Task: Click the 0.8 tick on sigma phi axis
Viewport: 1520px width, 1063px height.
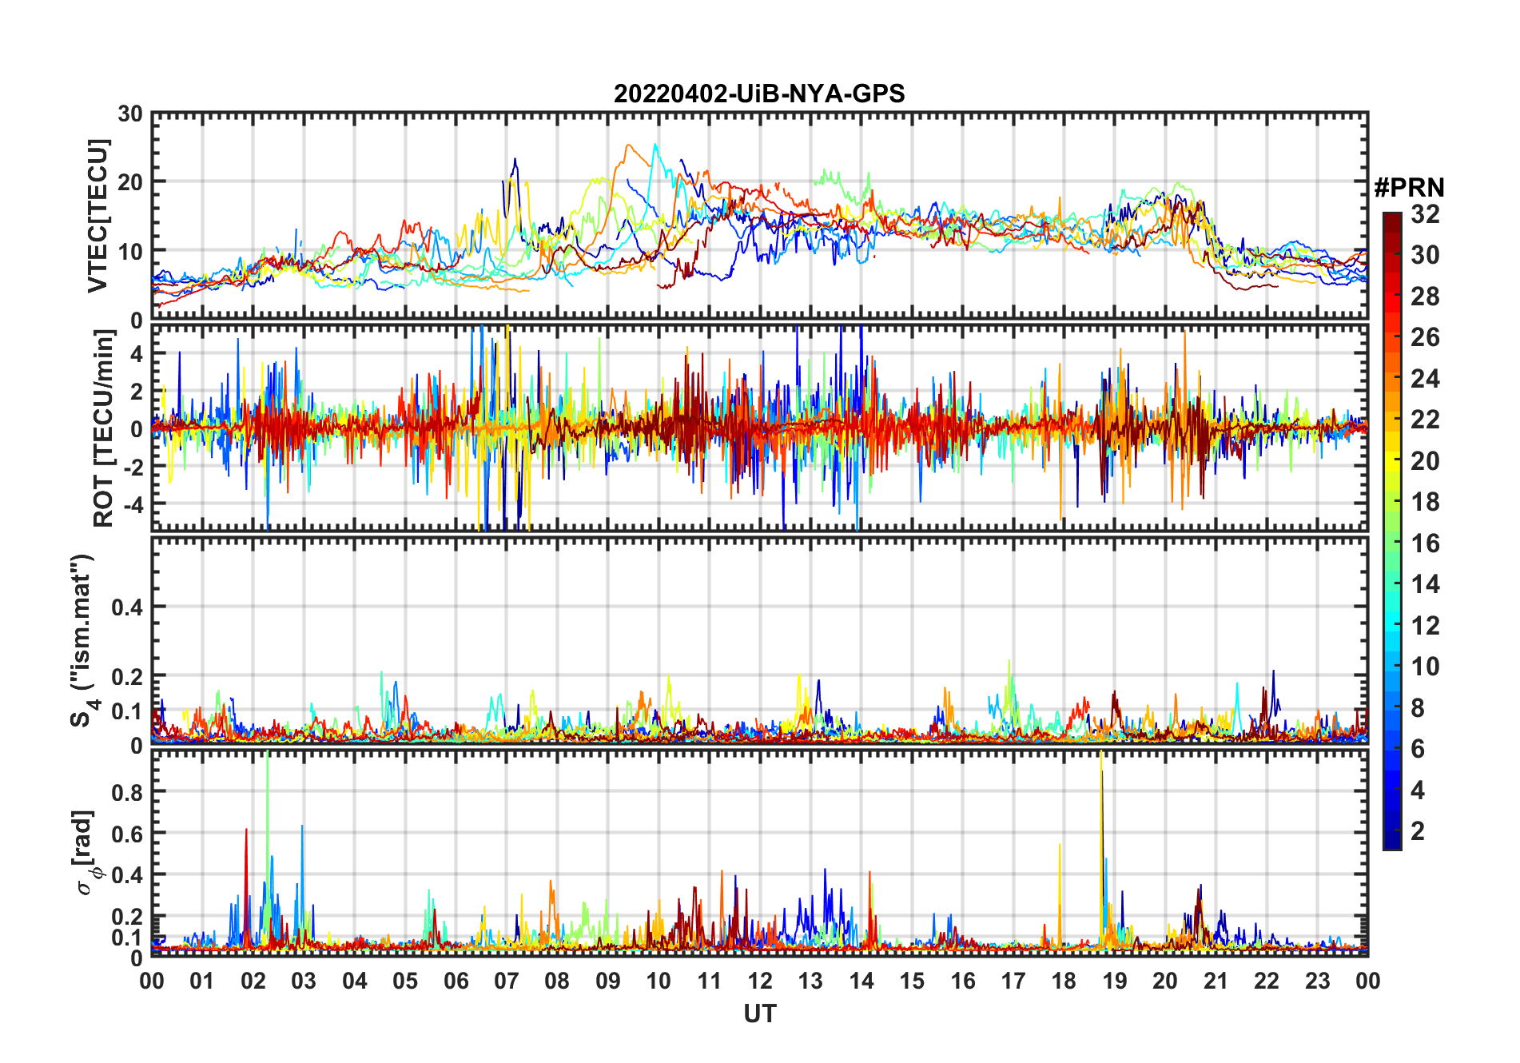Action: (126, 792)
